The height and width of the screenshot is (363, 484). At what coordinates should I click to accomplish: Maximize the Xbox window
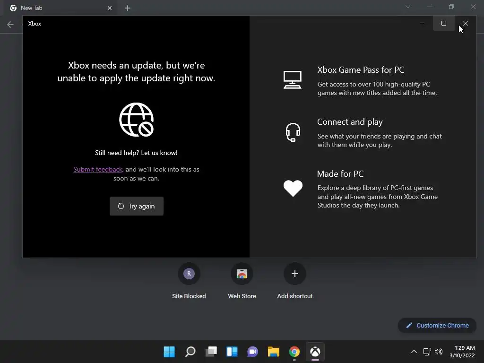click(443, 23)
